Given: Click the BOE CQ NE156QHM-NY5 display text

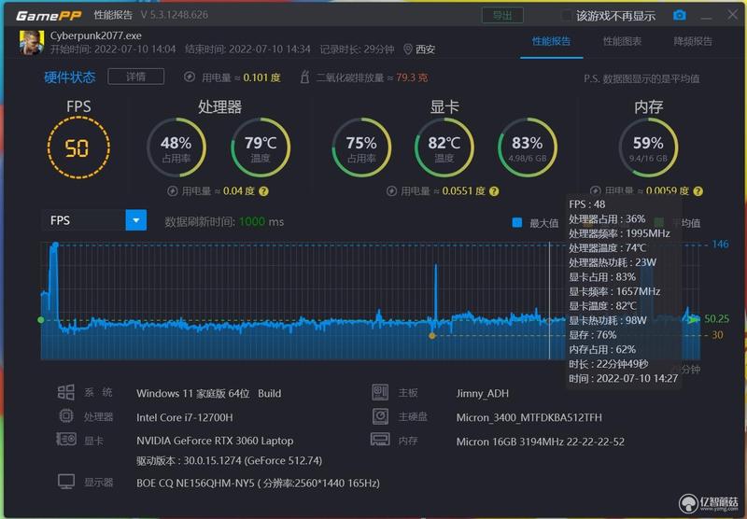Looking at the screenshot, I should pyautogui.click(x=258, y=483).
